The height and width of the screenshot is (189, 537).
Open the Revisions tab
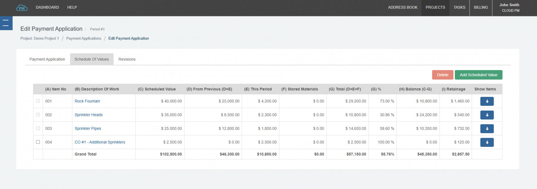pos(127,59)
